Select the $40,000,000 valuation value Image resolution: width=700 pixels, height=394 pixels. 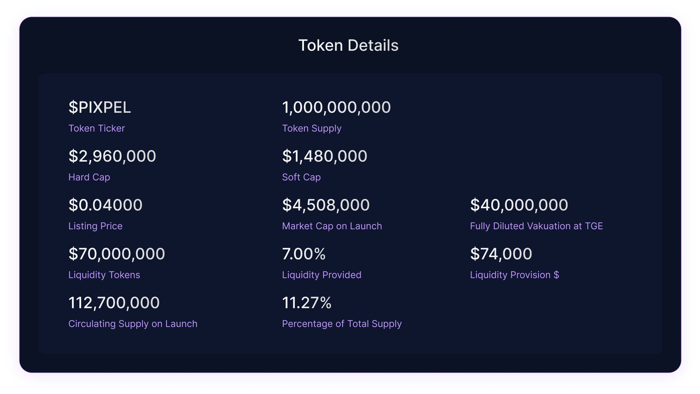tap(519, 205)
